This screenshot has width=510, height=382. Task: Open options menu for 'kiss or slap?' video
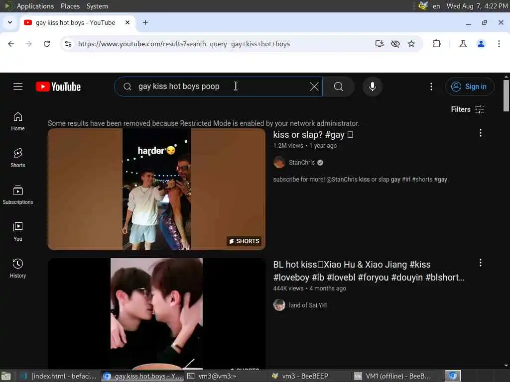[x=481, y=133]
